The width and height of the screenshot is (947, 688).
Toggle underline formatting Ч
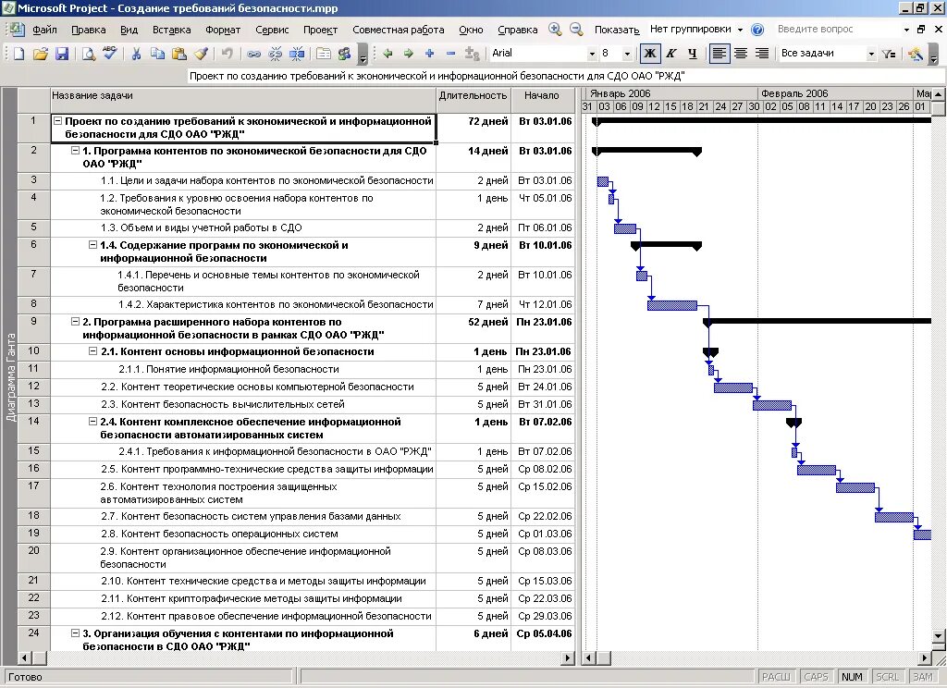coord(692,54)
